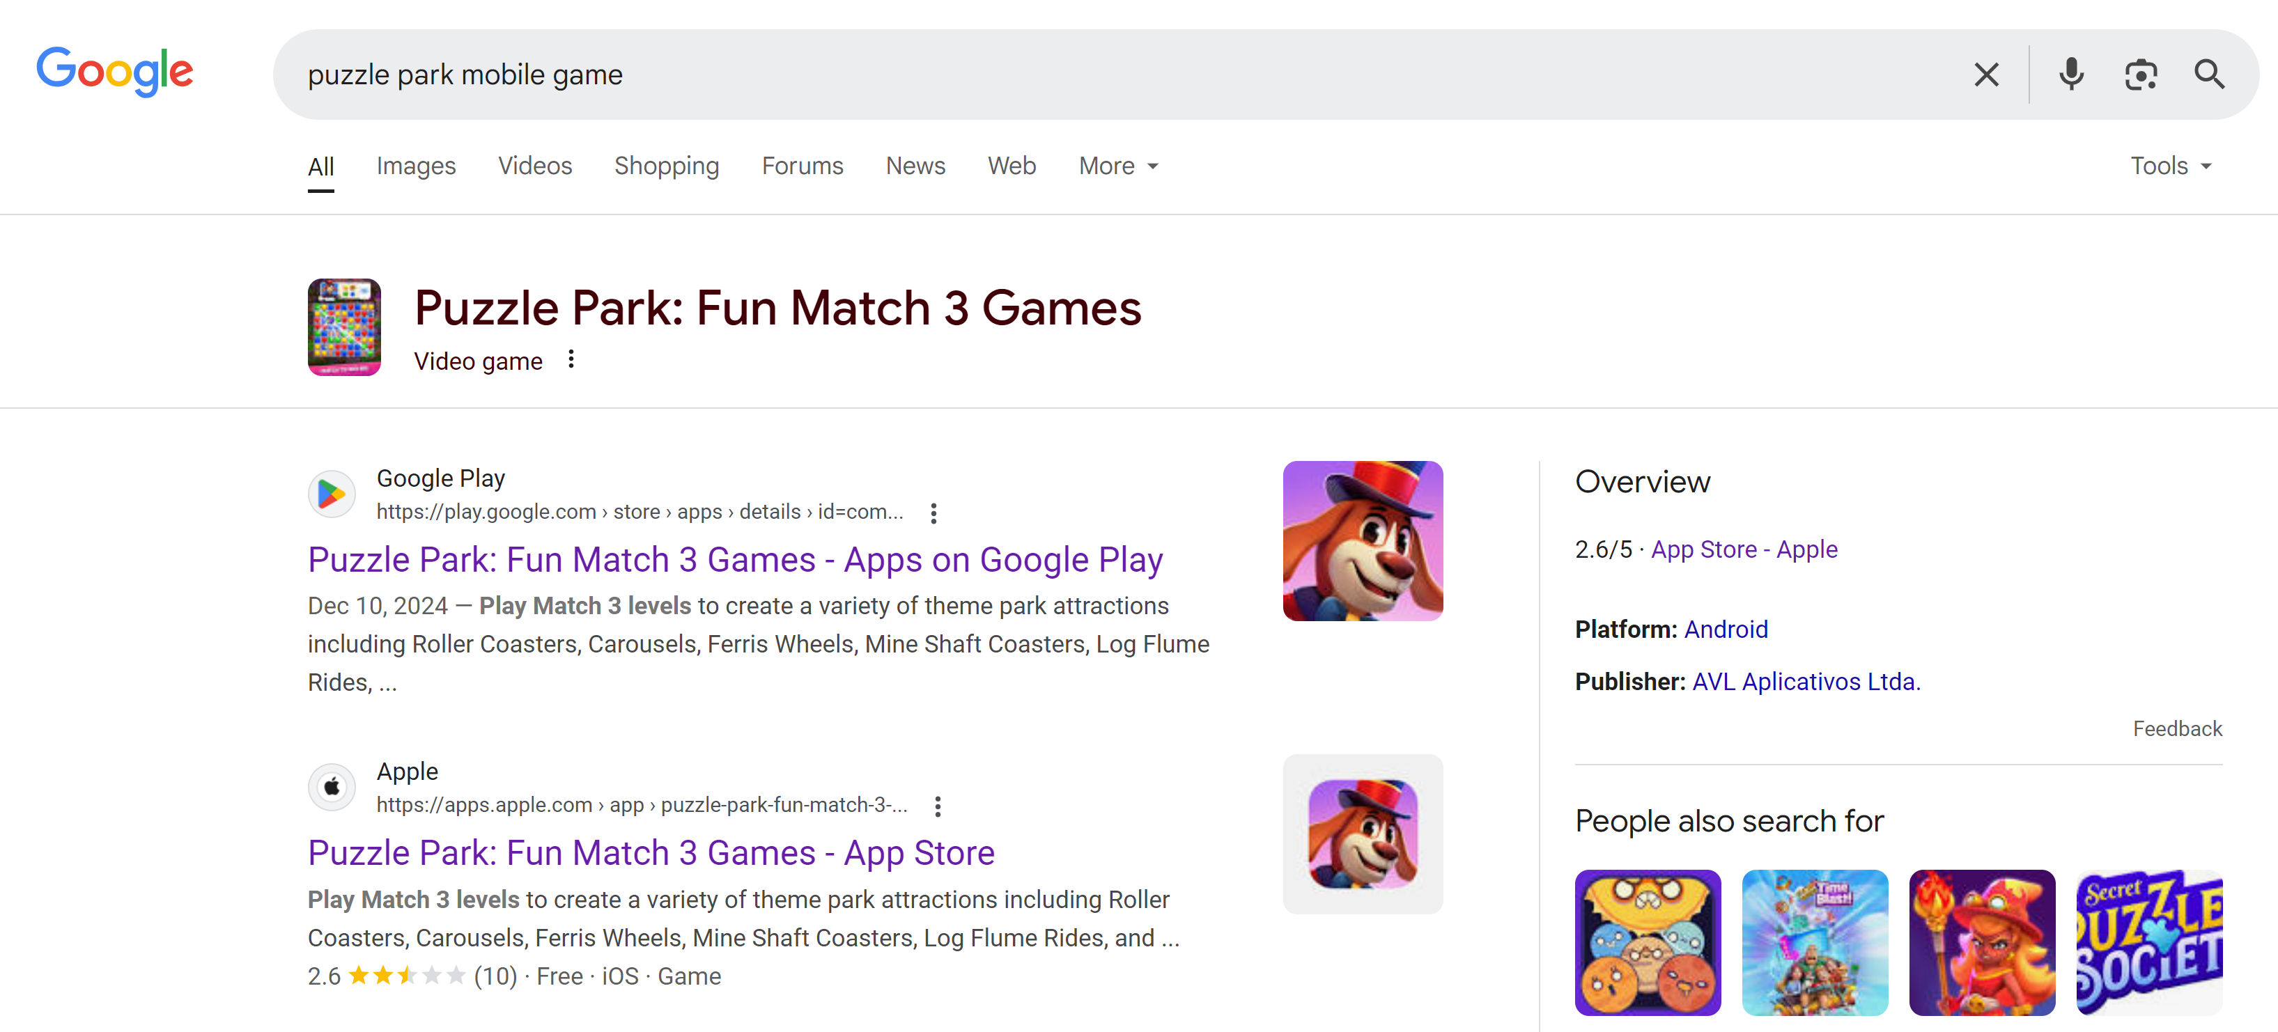Click the AVL Aplicativos Ltda. publisher link
Screen dimensions: 2278x1032
click(x=1806, y=682)
